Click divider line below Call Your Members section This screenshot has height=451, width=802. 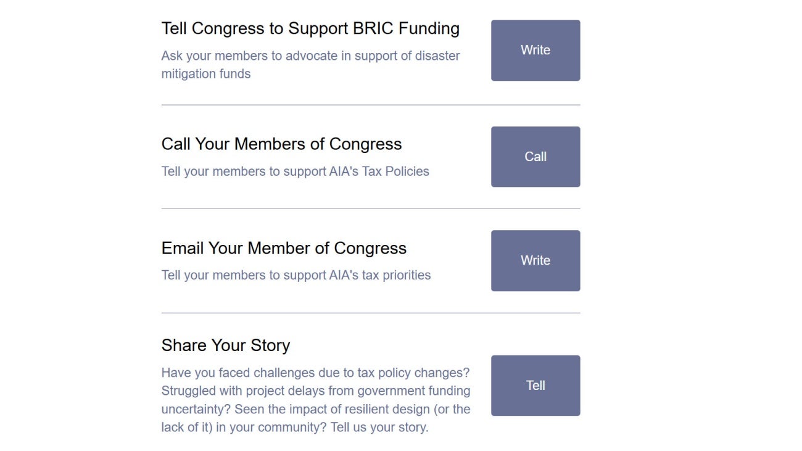[370, 209]
